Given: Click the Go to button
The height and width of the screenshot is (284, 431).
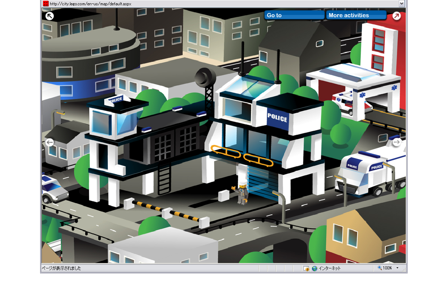Looking at the screenshot, I should [x=294, y=15].
